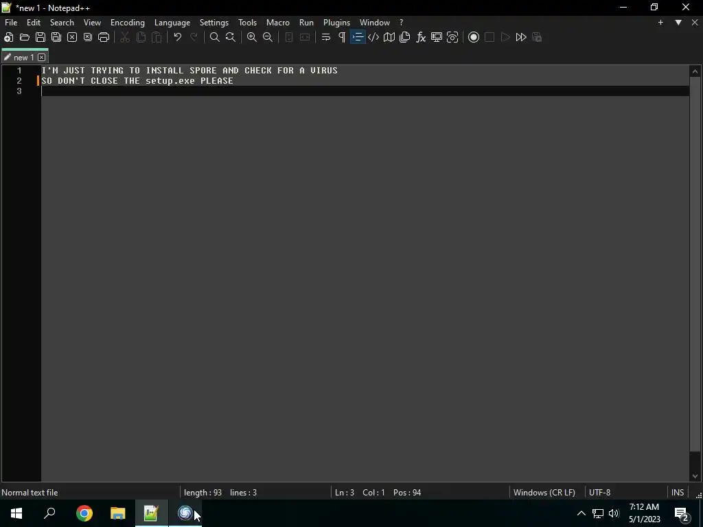Start macro recording button

tap(474, 37)
